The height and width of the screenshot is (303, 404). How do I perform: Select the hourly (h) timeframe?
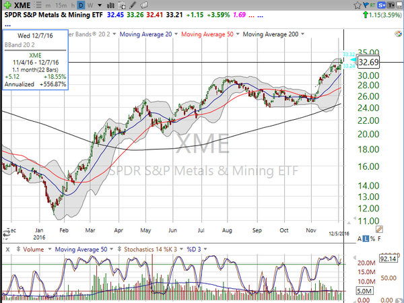pyautogui.click(x=73, y=5)
